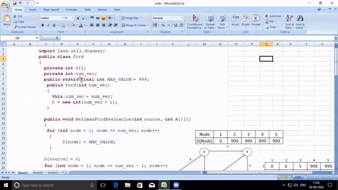Apply accounting number format
This screenshot has height=190, width=338.
pos(155,25)
